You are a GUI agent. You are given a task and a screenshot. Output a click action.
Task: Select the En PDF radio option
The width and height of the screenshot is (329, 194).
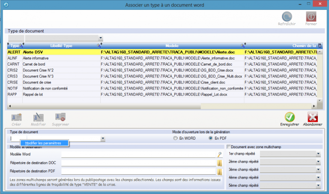[x=210, y=138]
